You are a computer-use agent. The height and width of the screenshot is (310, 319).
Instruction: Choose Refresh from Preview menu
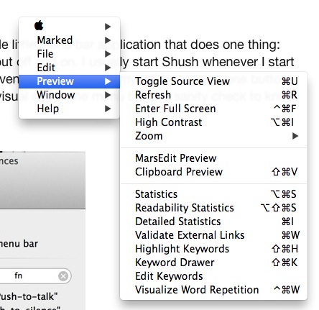[x=213, y=95]
